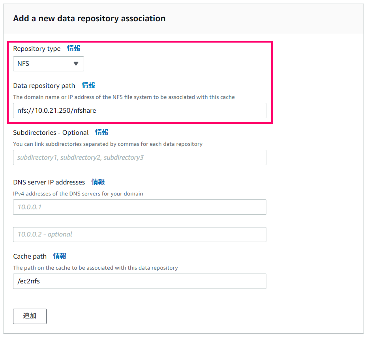Click the 追加 button
Screen dimensions: 369x339
(30, 316)
